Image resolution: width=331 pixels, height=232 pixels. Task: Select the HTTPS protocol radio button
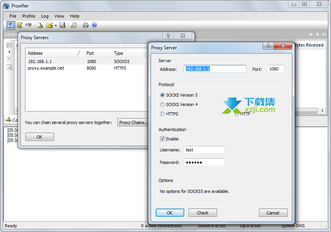pos(162,114)
